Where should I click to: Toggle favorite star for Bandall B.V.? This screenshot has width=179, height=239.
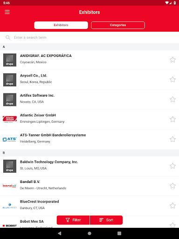172,186
